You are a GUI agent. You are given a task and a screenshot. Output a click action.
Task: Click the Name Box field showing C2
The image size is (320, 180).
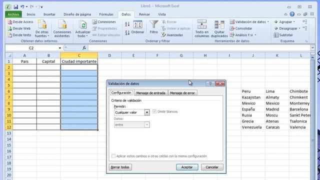click(x=31, y=48)
